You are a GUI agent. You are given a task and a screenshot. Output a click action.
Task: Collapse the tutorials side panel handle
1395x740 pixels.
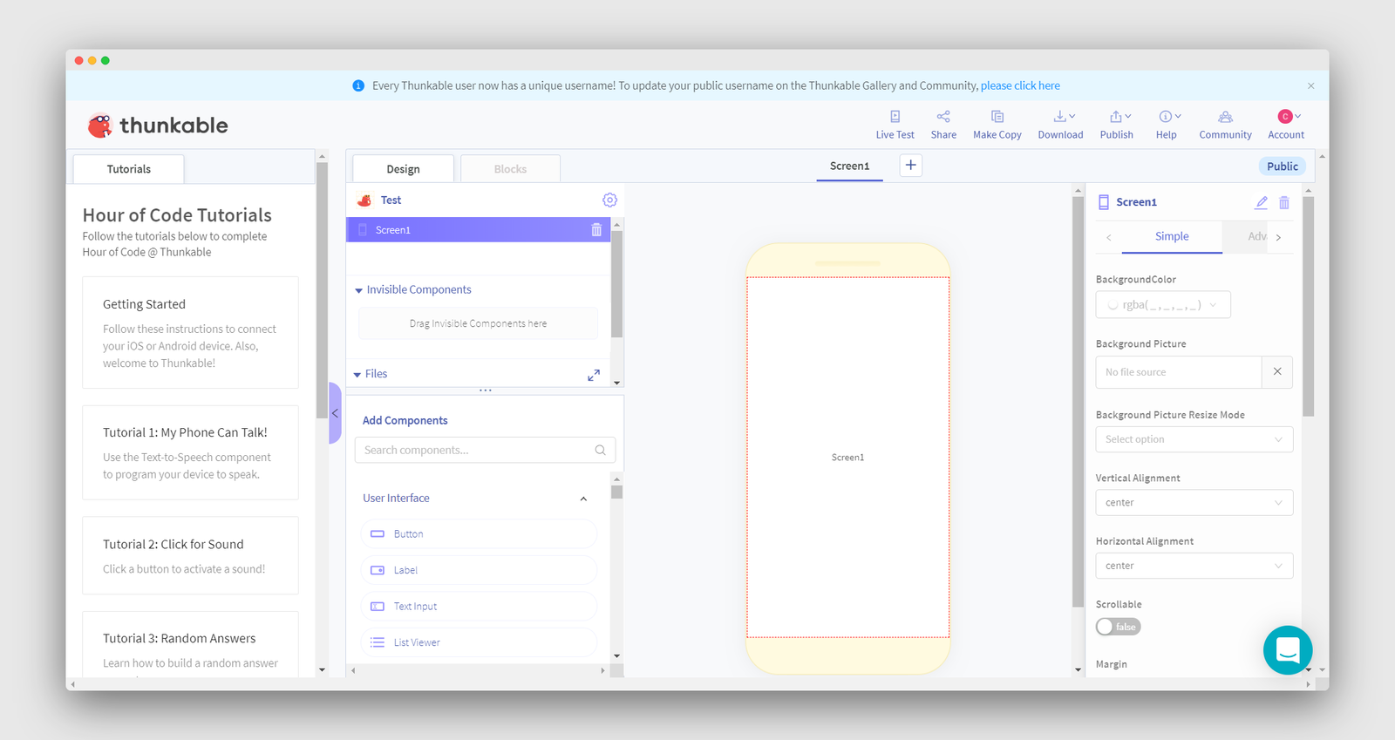tap(335, 413)
